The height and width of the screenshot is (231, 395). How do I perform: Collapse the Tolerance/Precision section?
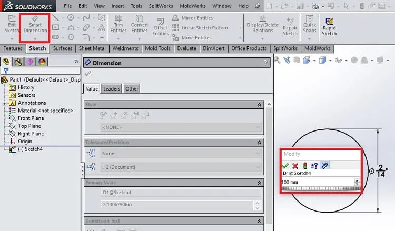coord(259,143)
